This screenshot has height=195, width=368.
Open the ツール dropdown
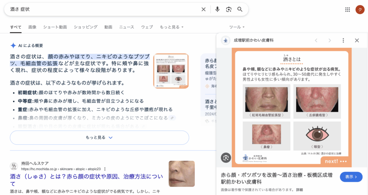(x=237, y=27)
